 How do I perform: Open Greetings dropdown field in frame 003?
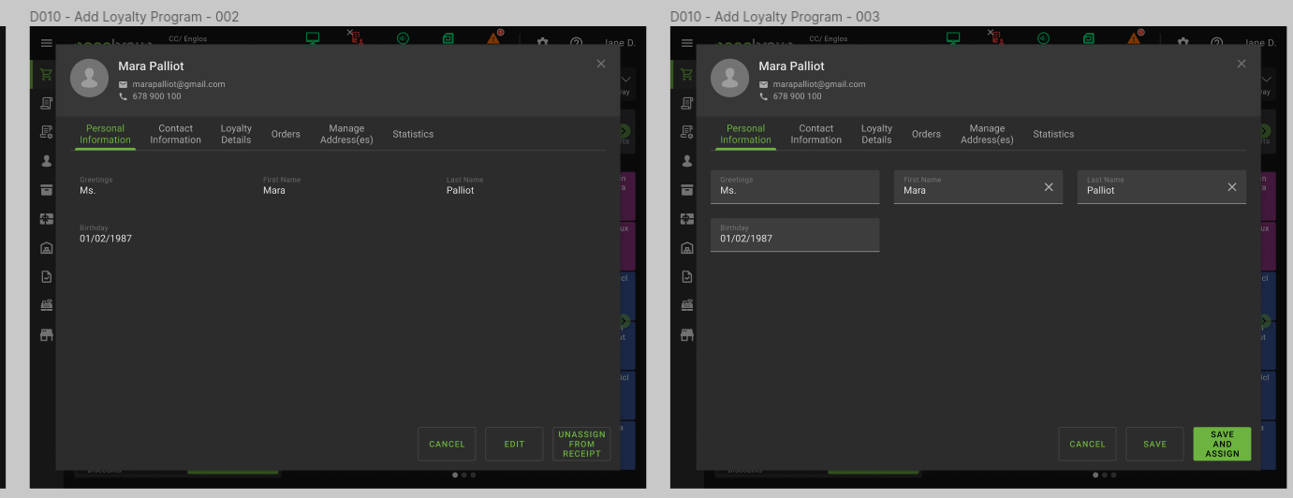click(x=795, y=186)
